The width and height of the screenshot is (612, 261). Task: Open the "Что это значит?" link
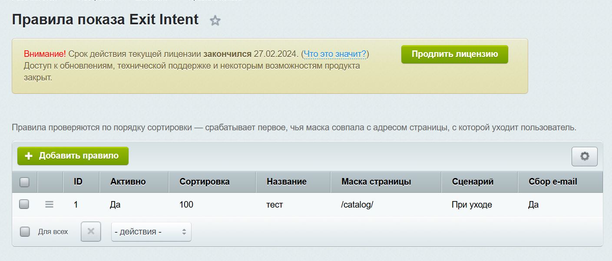tap(335, 54)
